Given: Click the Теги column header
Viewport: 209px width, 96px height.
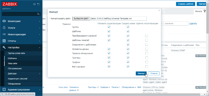Looking at the screenshot, I should tap(198, 45).
